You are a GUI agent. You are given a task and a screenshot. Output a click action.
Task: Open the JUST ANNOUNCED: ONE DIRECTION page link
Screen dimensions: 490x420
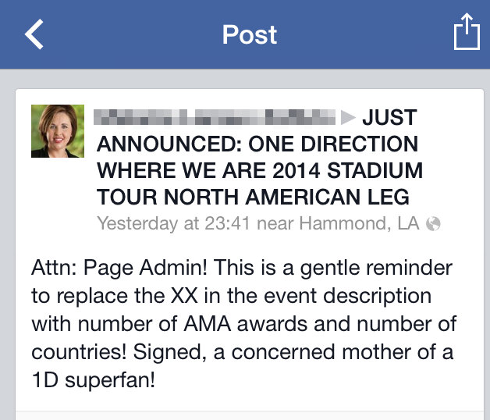(257, 144)
